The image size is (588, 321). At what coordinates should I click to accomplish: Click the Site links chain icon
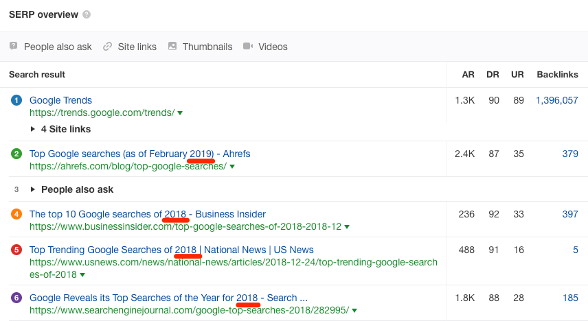point(107,47)
